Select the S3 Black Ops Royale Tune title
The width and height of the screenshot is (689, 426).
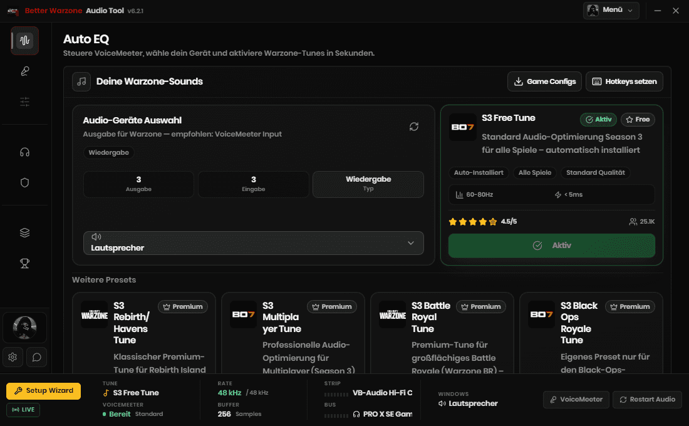(579, 323)
